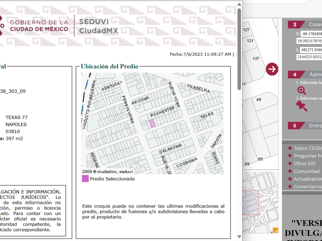This screenshot has width=322, height=241.
Task: Click parcel number 137 on background map
Action: click(256, 59)
